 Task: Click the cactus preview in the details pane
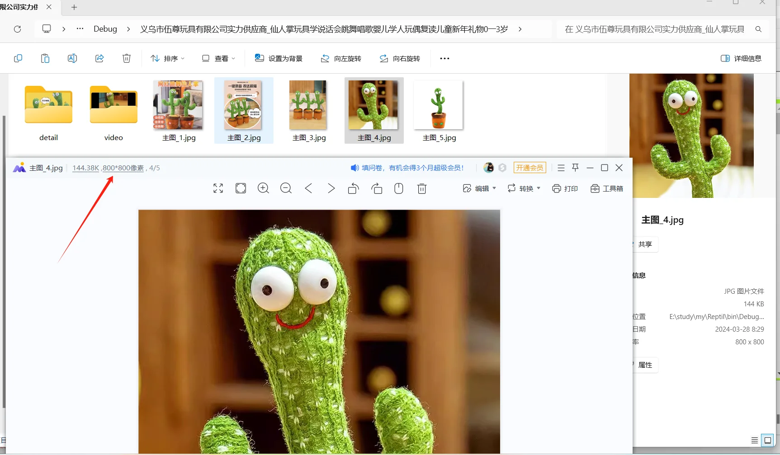pyautogui.click(x=691, y=136)
